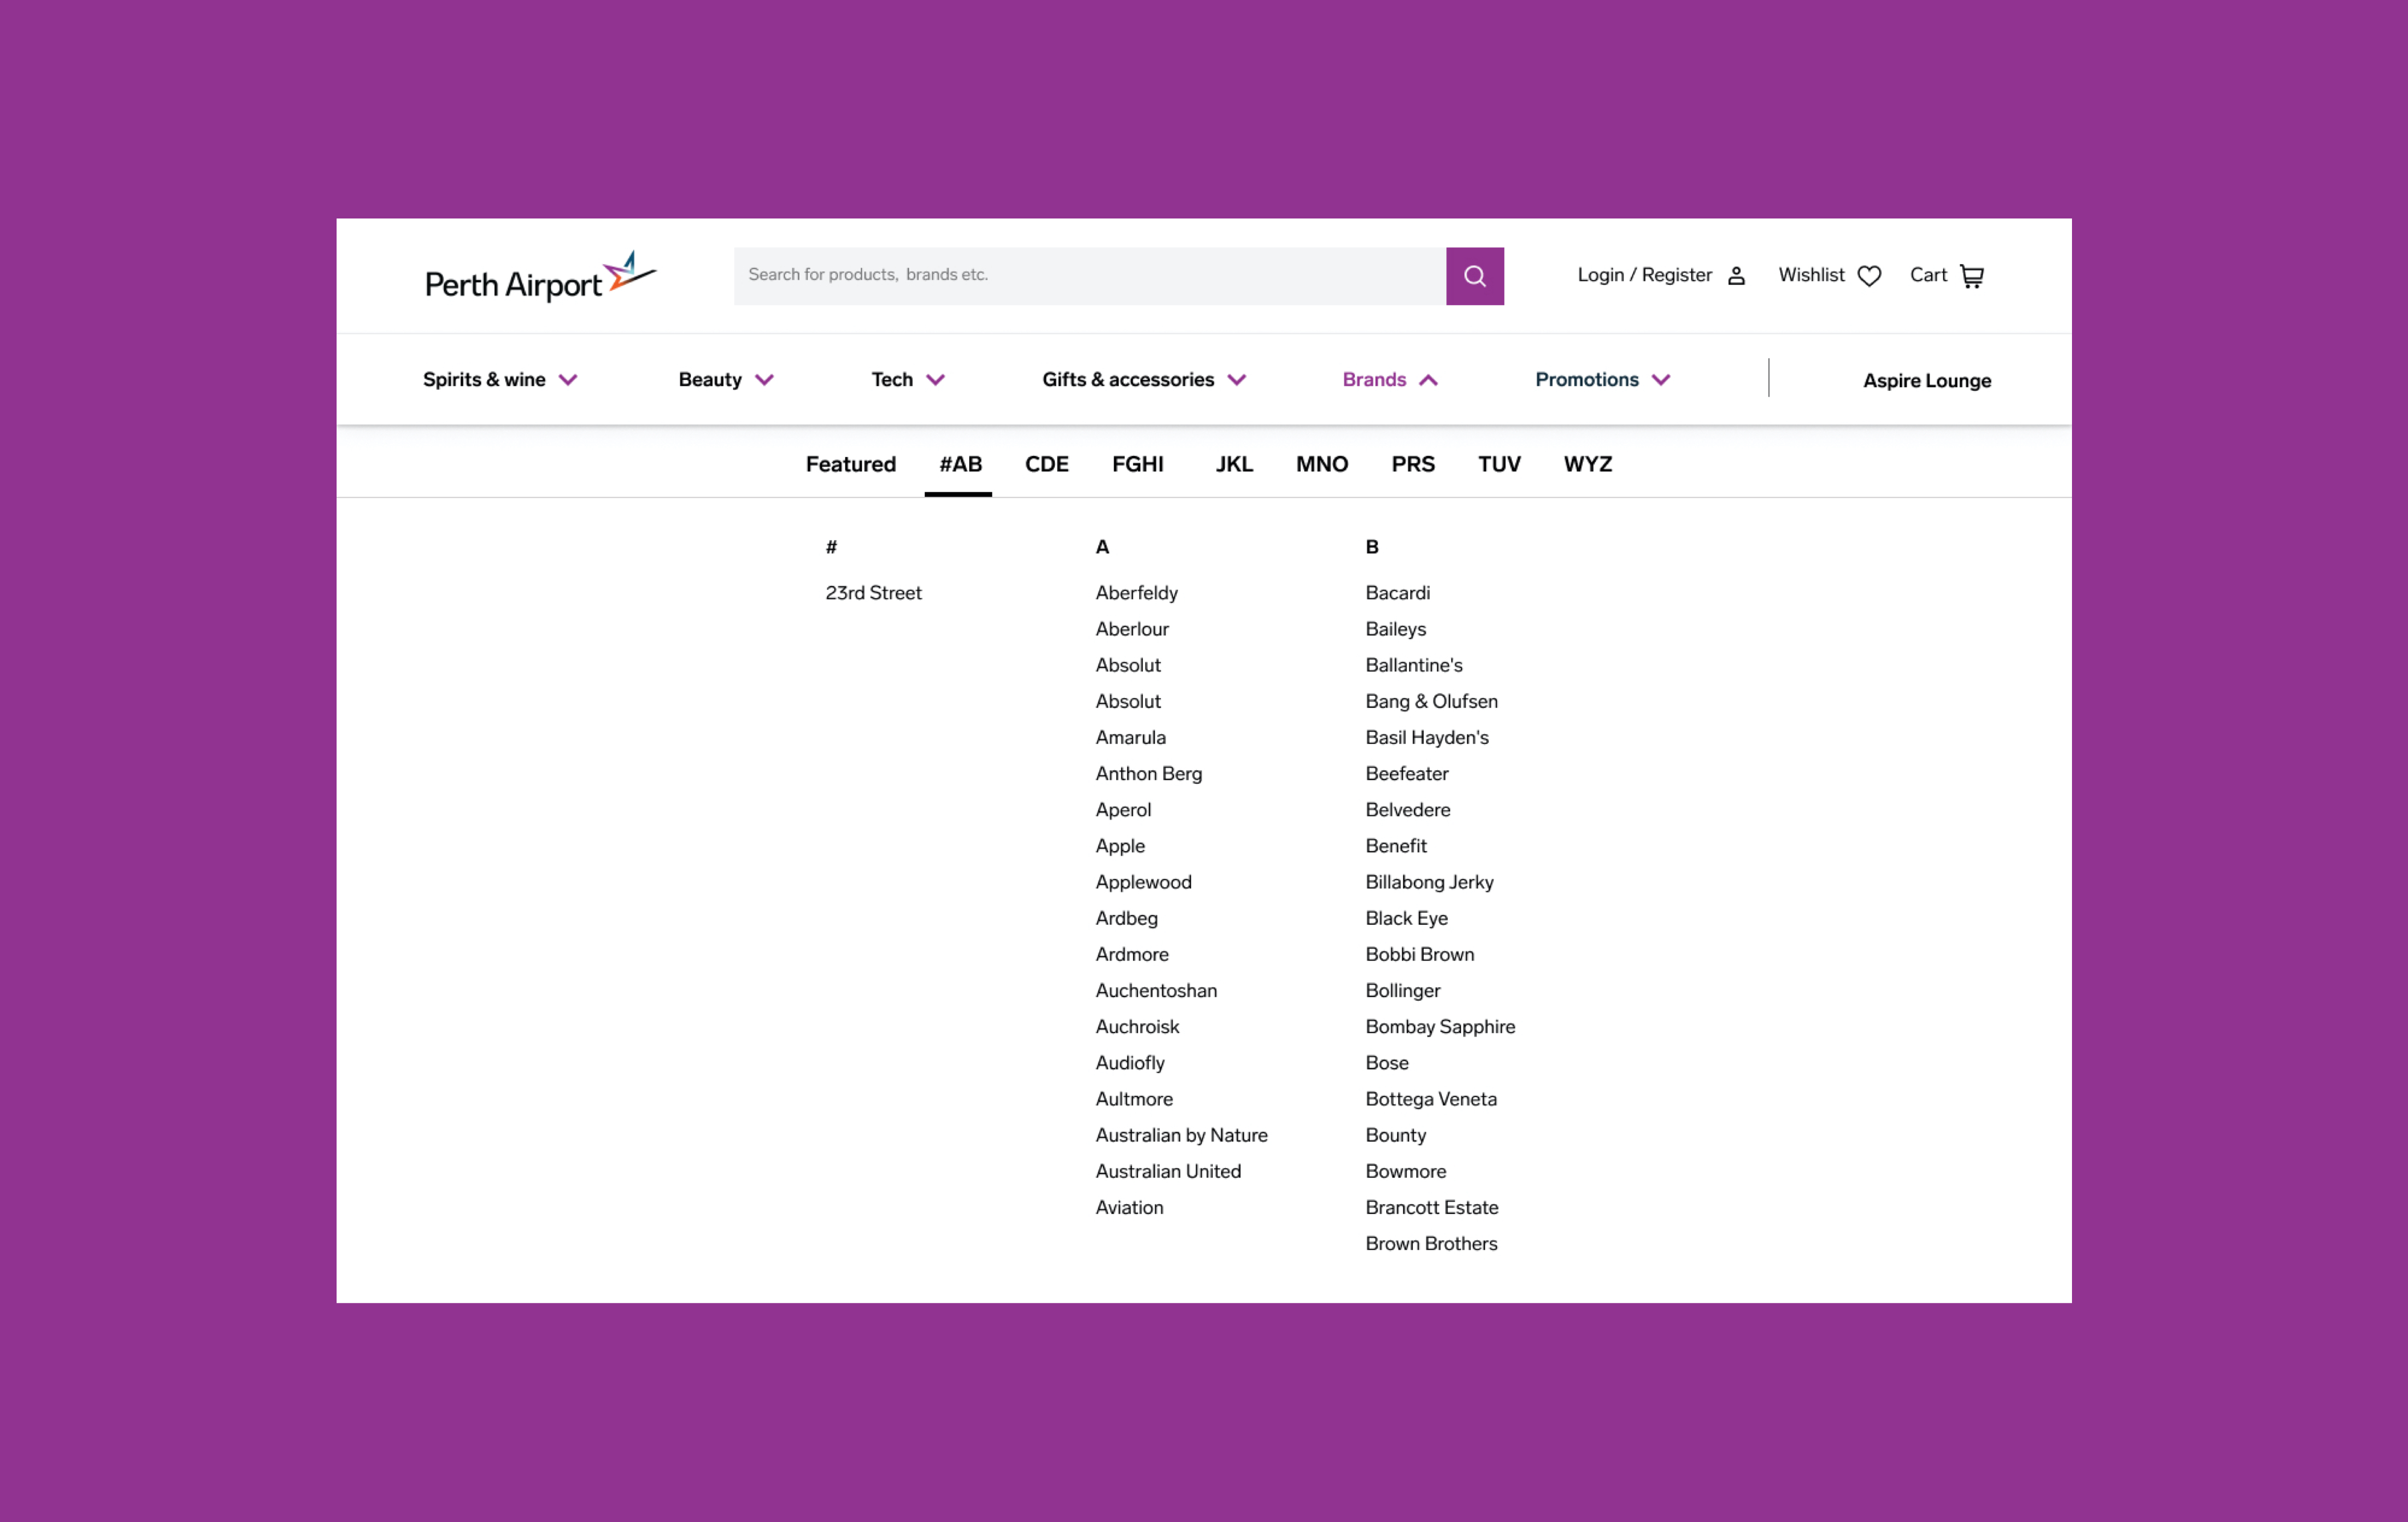The width and height of the screenshot is (2408, 1522).
Task: Open the Apple brand
Action: tap(1119, 846)
